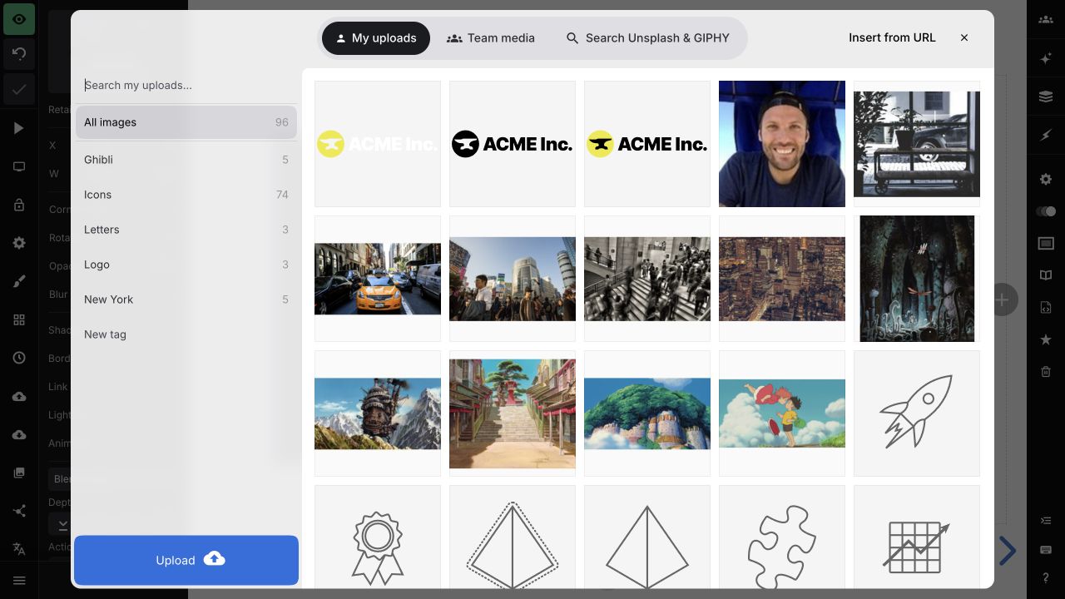Open the Search Unsplash & GIPHY tab
Viewport: 1065px width, 599px height.
647,38
